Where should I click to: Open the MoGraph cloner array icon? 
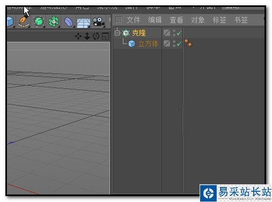point(54,21)
